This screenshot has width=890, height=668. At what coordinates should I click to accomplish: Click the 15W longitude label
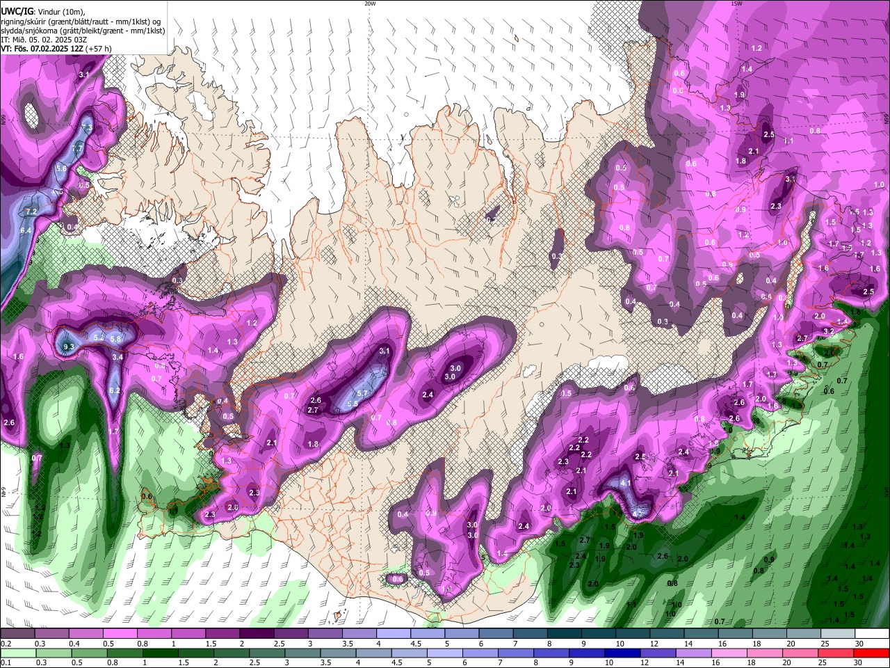736,3
